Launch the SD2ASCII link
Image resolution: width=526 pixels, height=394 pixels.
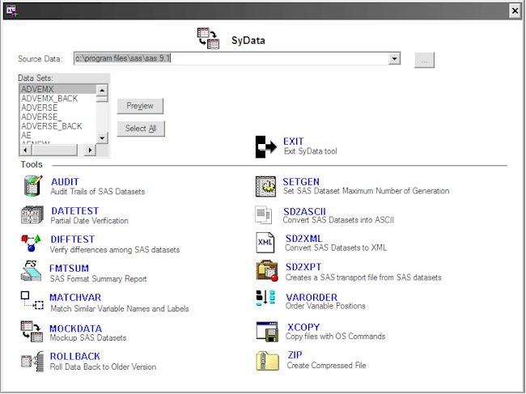tap(304, 212)
